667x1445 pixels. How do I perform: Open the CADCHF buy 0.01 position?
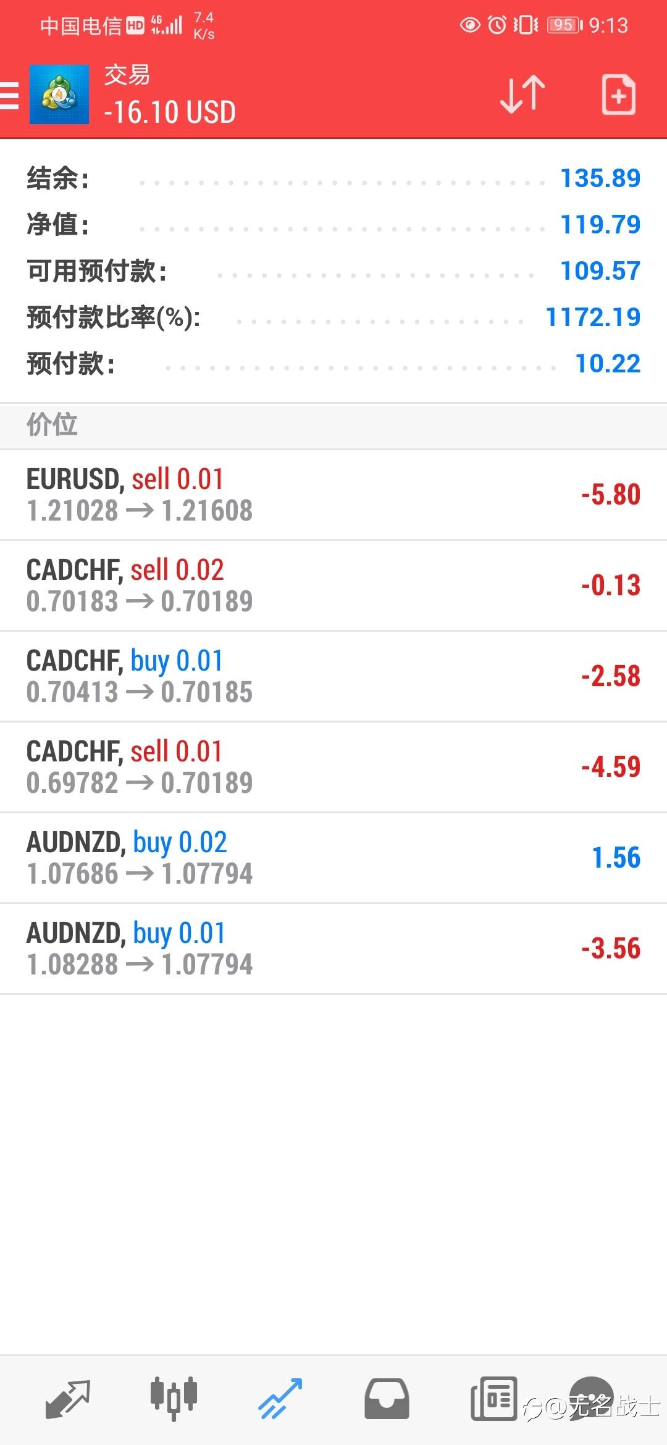(x=333, y=676)
